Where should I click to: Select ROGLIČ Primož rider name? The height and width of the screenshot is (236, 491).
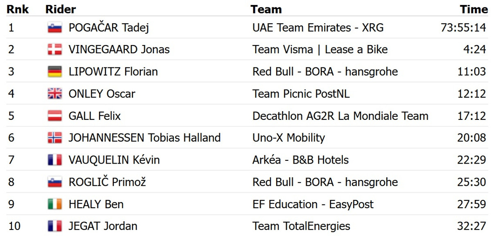(107, 182)
